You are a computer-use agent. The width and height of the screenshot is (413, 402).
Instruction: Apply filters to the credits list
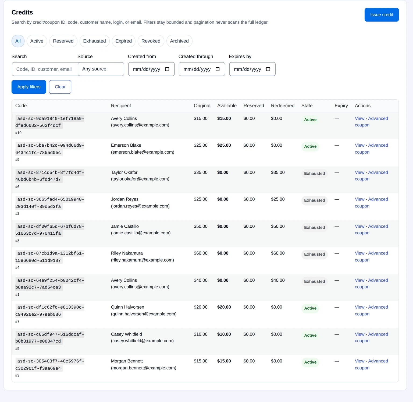pyautogui.click(x=29, y=87)
